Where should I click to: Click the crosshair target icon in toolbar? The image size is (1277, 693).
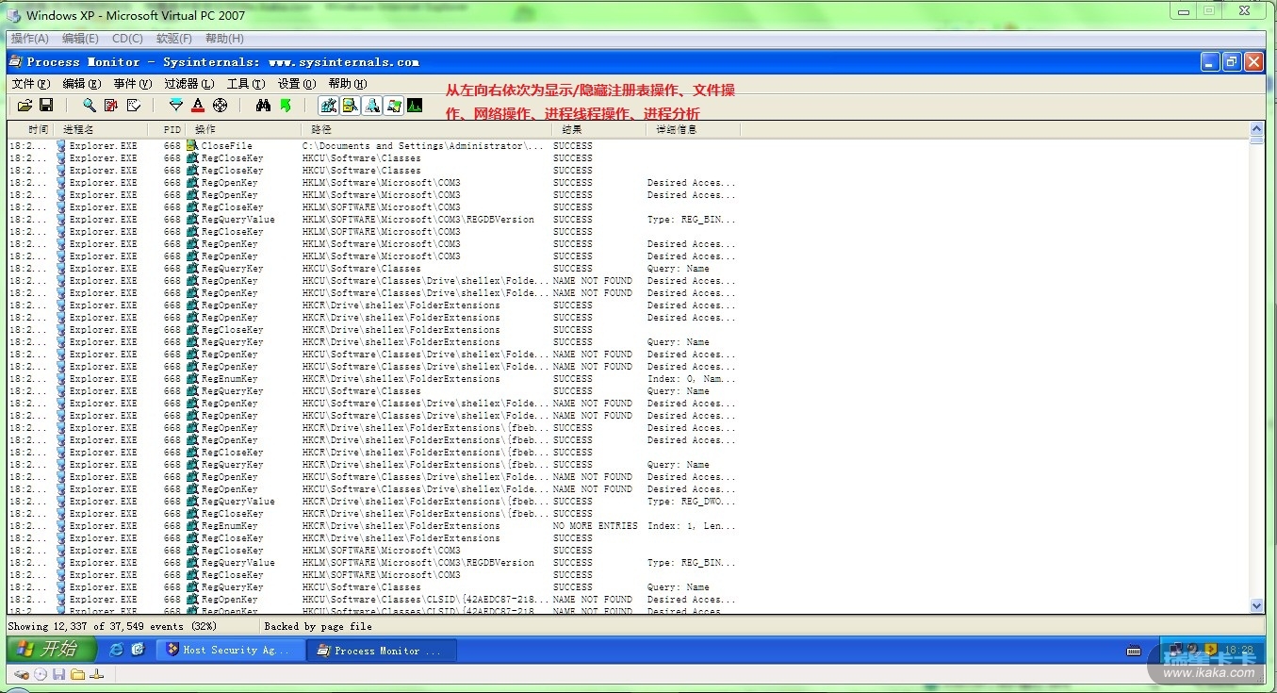click(x=220, y=106)
